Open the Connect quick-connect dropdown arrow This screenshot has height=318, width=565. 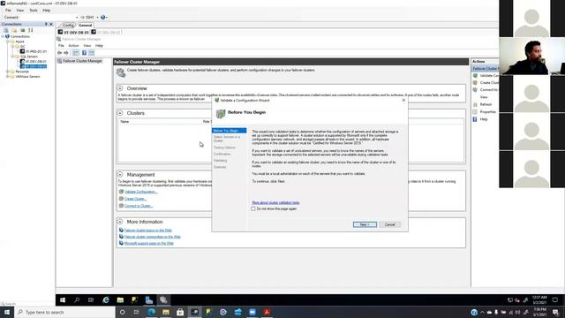pyautogui.click(x=77, y=18)
